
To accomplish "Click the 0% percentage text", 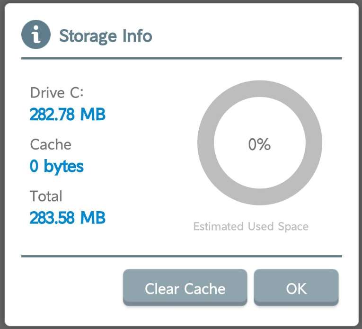I will coord(259,144).
